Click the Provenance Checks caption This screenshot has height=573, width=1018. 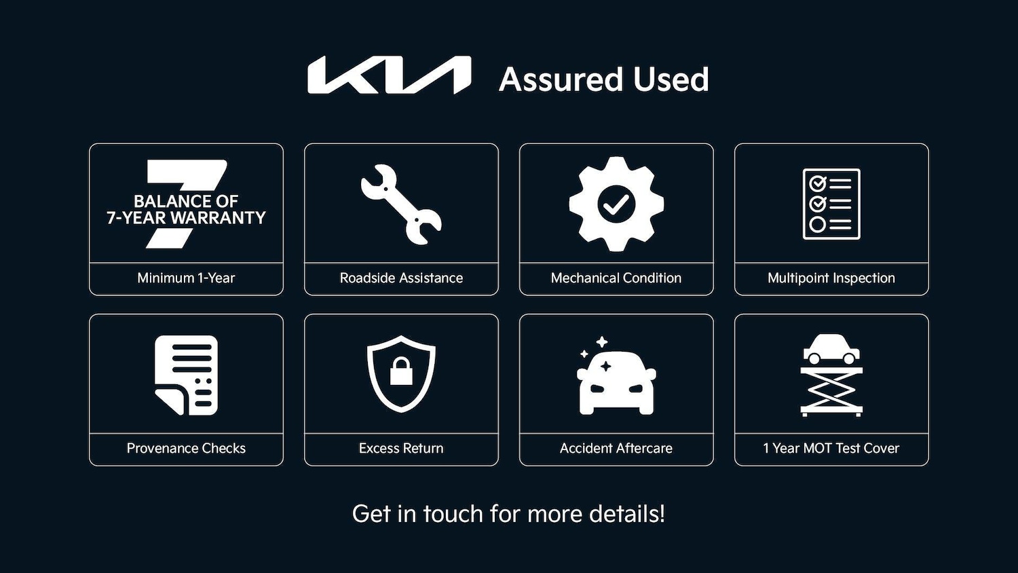pos(186,448)
